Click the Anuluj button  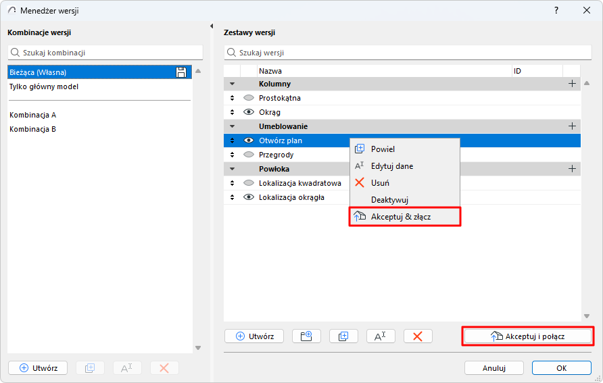point(493,368)
